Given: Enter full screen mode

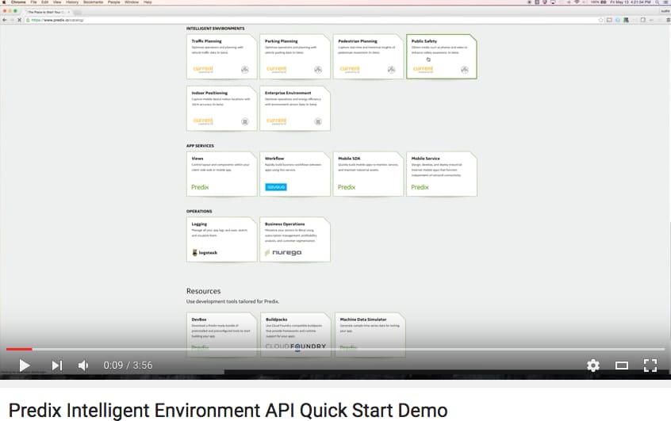Looking at the screenshot, I should click(x=650, y=366).
